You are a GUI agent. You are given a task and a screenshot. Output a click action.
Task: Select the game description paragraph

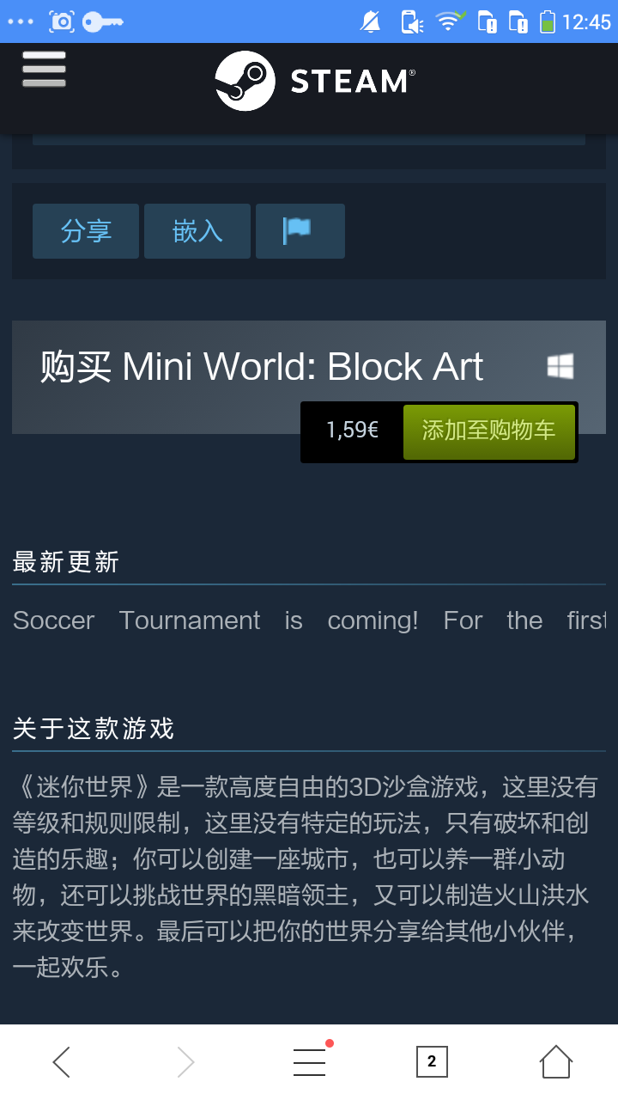click(306, 877)
